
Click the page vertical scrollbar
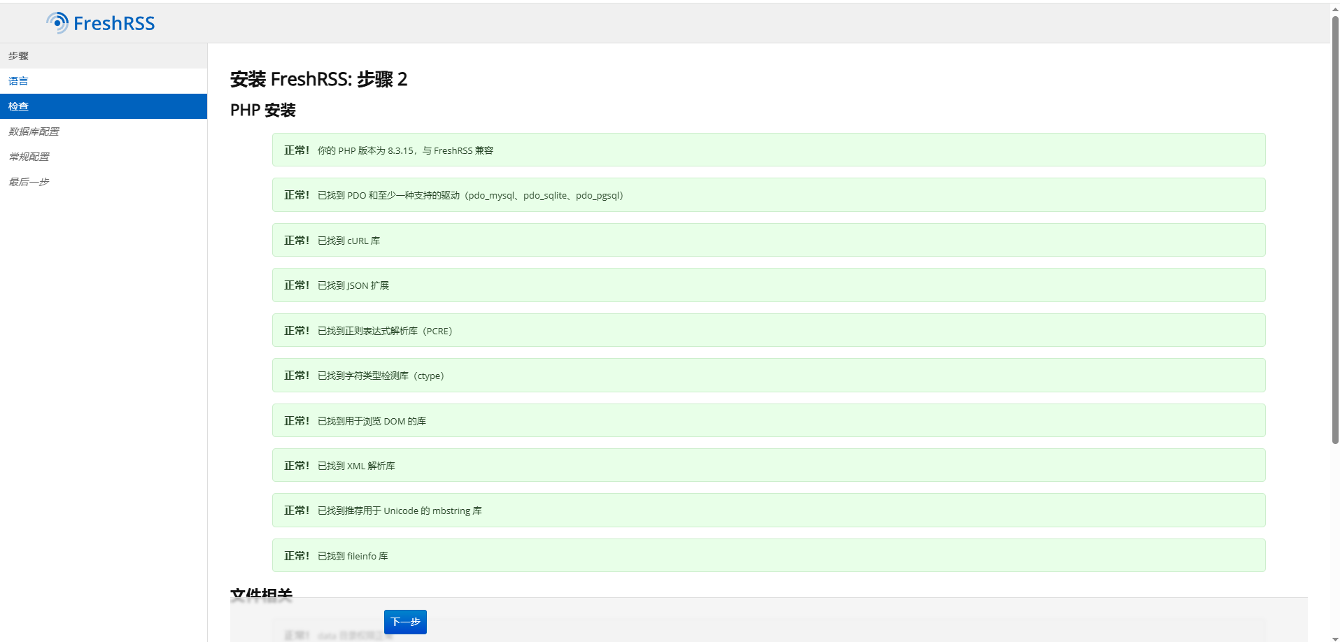1335,231
